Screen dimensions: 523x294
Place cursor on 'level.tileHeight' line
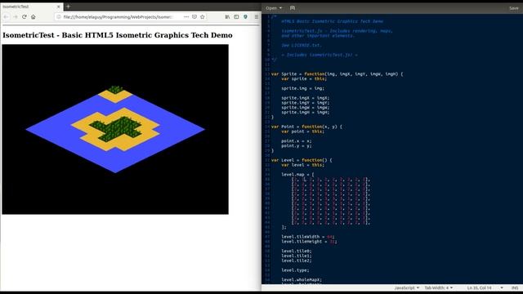point(309,242)
